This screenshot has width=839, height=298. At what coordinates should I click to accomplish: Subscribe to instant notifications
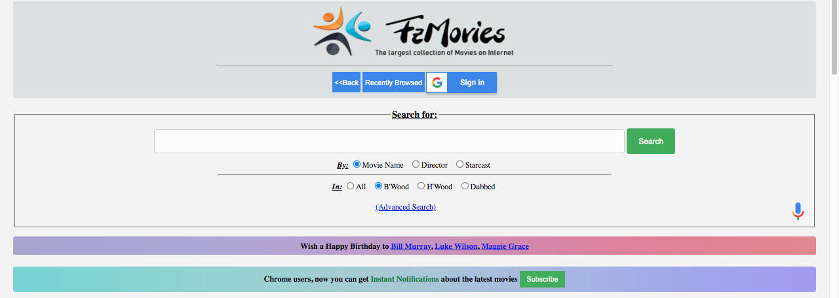[542, 279]
